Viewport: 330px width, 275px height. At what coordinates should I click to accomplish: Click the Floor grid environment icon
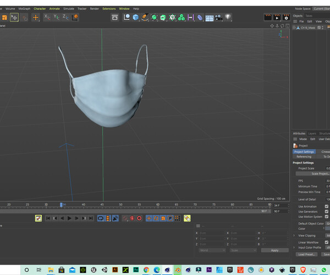click(209, 18)
